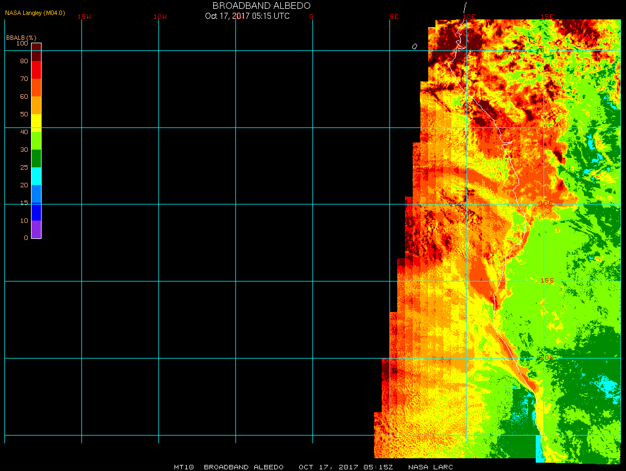The height and width of the screenshot is (471, 626).
Task: Click the 10W longitude label
Action: [160, 17]
